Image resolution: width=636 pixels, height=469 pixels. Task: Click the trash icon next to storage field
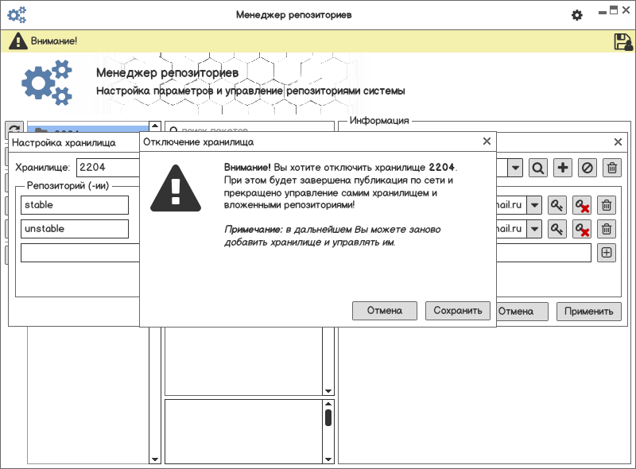[x=612, y=168]
